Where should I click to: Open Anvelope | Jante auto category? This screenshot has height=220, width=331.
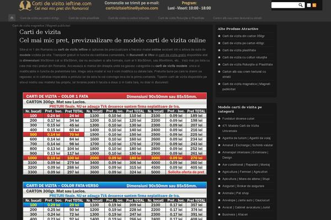245,200
